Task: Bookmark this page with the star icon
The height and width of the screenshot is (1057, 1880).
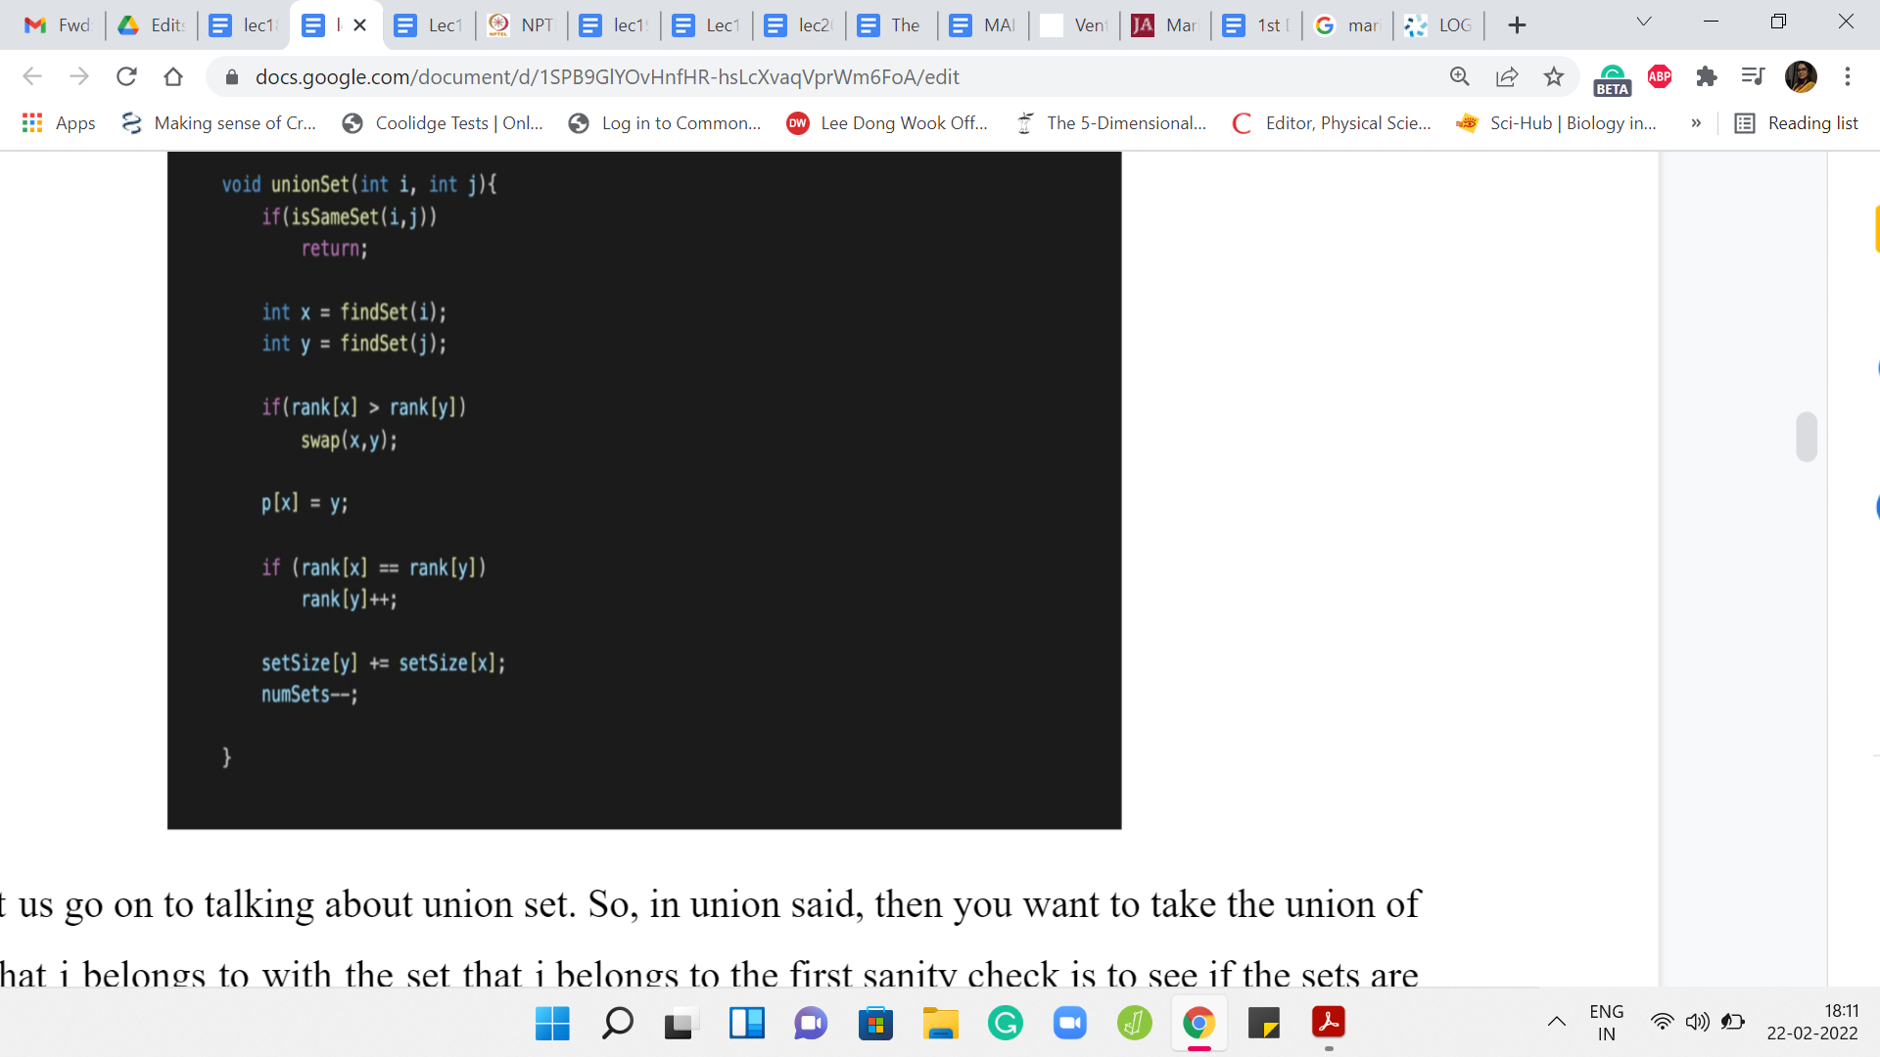Action: pos(1554,76)
